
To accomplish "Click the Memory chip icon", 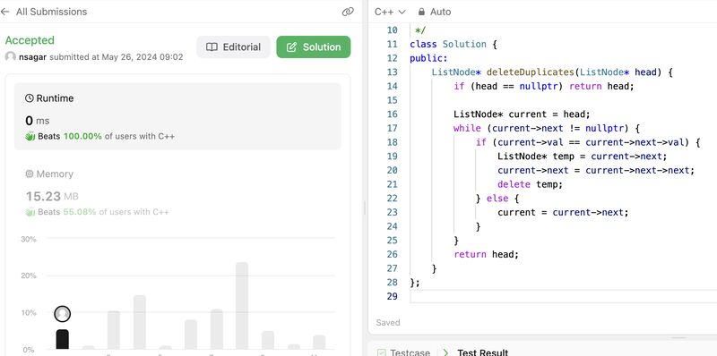I will 30,174.
